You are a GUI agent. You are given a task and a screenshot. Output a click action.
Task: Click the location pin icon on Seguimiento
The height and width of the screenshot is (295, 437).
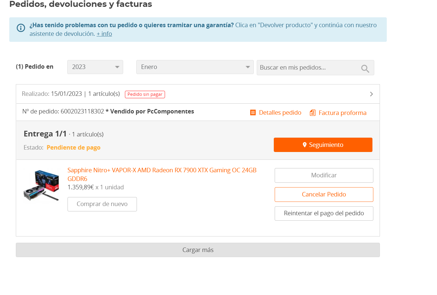pos(305,145)
